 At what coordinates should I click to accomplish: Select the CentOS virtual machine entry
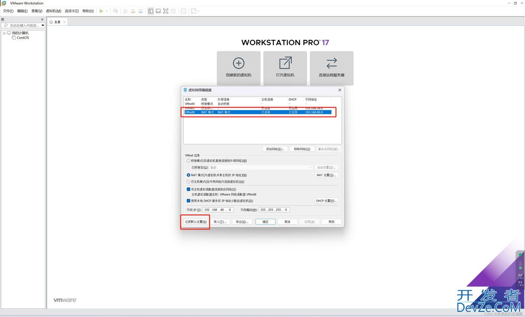(23, 38)
